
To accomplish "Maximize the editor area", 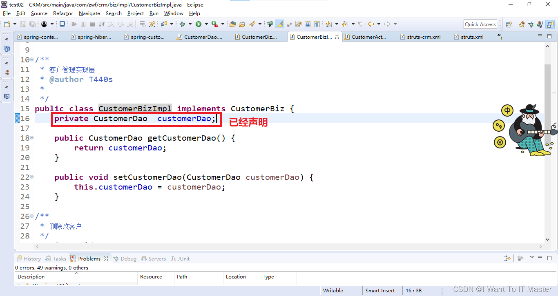I will (550, 36).
